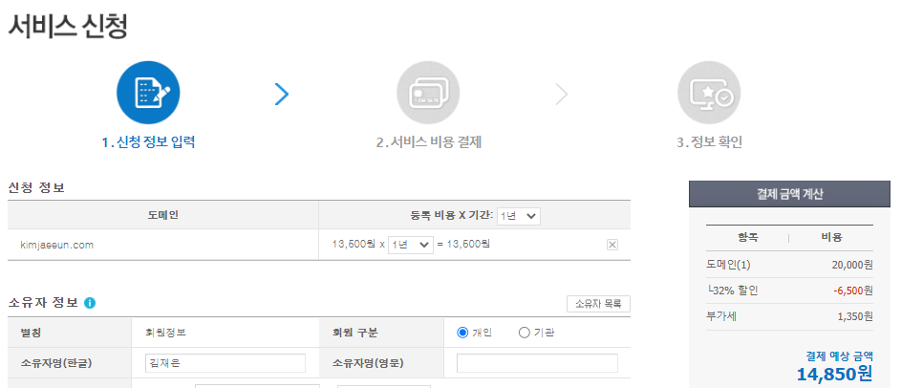Select the 기관 radio button
901x388 pixels.
tap(524, 333)
